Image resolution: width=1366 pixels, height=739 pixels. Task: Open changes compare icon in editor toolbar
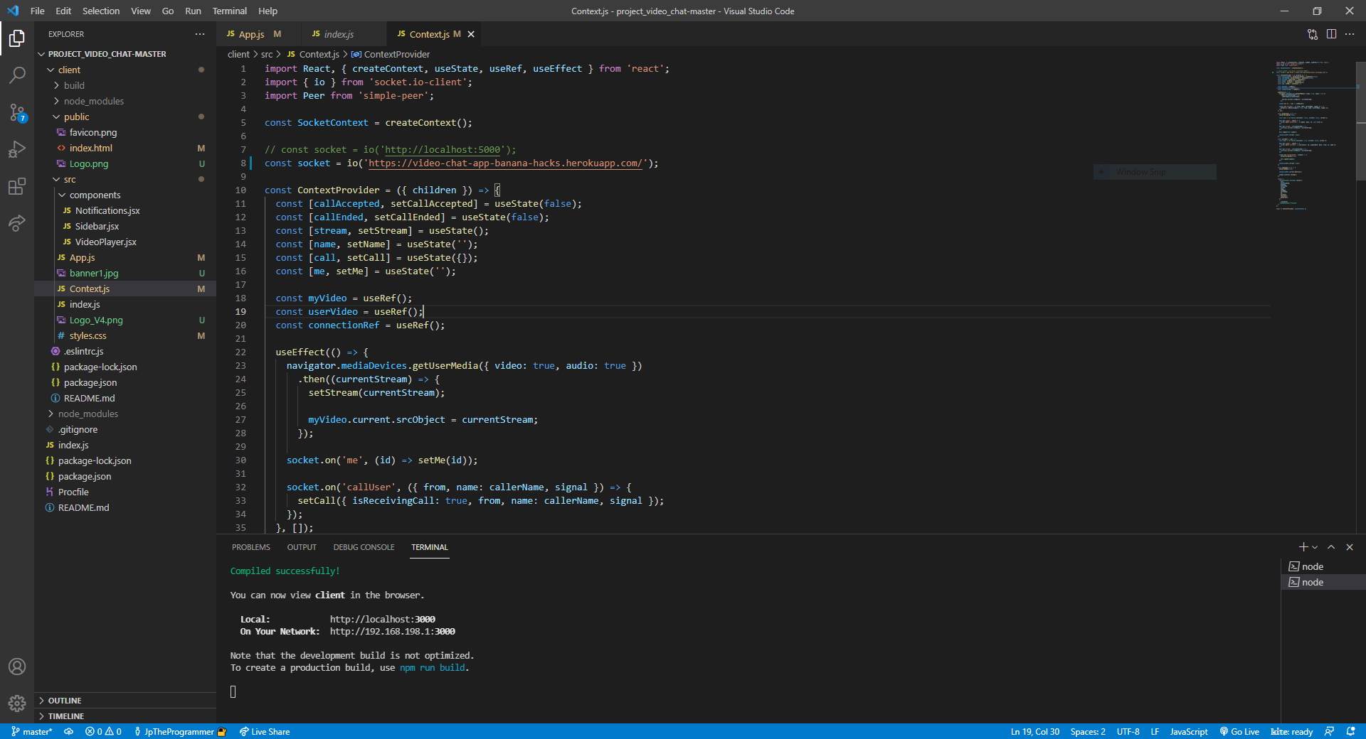(x=1312, y=34)
